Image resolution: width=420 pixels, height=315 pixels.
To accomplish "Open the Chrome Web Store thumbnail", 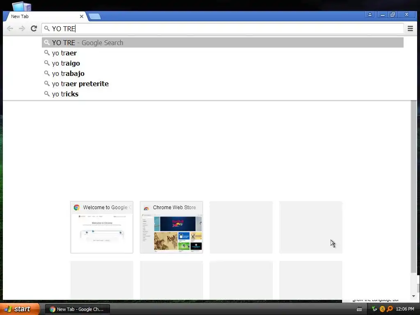I will point(171,227).
